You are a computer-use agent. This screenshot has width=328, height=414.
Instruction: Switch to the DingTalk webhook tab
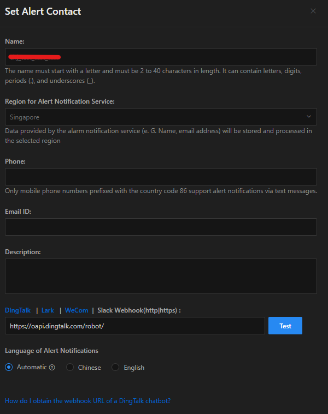[x=17, y=310]
